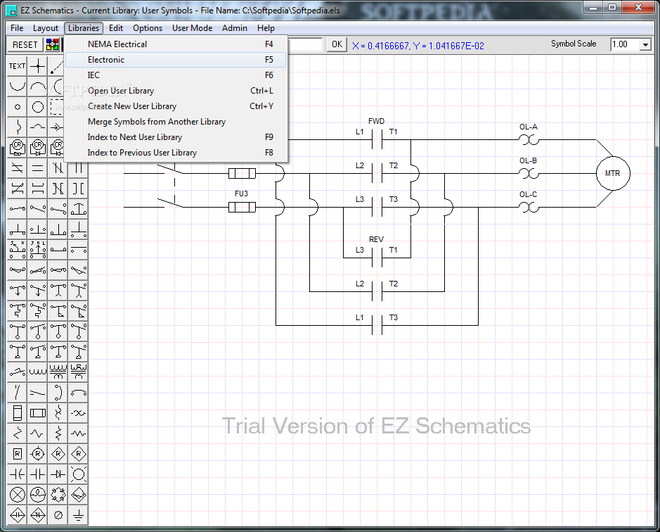Viewport: 660px width, 532px height.
Task: Open the User Mode menu
Action: [193, 28]
